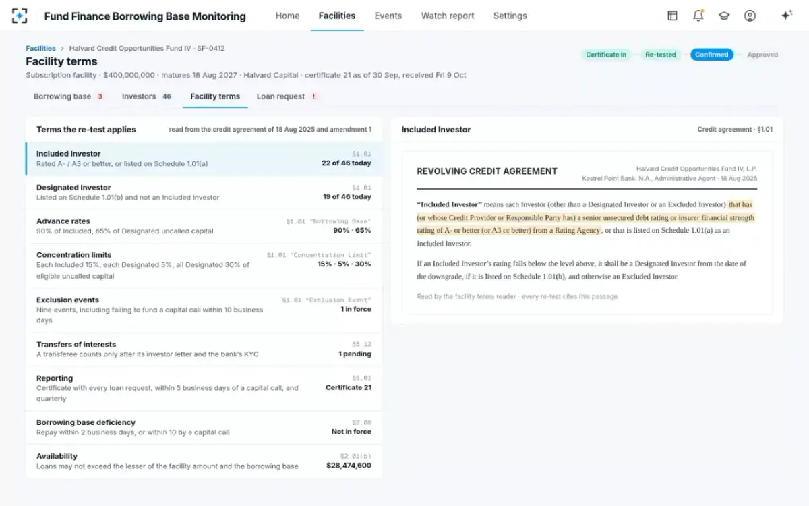The width and height of the screenshot is (809, 506).
Task: Click the '22 of 46 today' value
Action: click(x=347, y=163)
